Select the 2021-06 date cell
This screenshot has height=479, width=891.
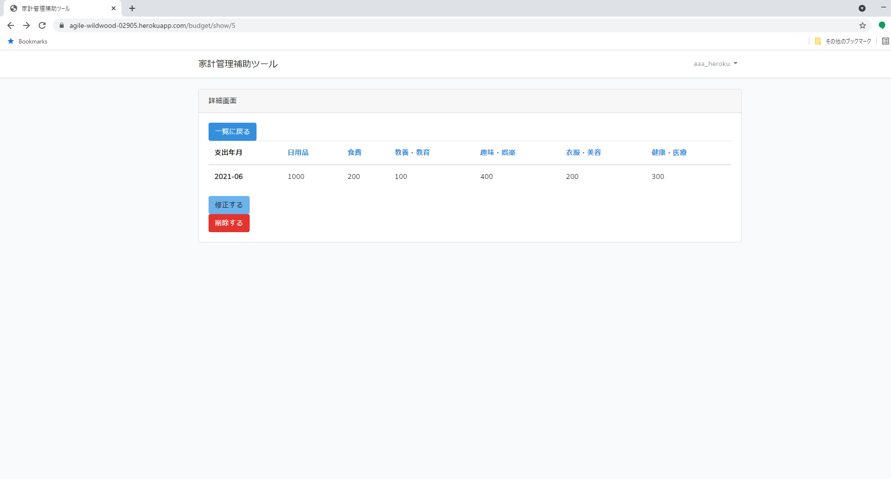[229, 176]
